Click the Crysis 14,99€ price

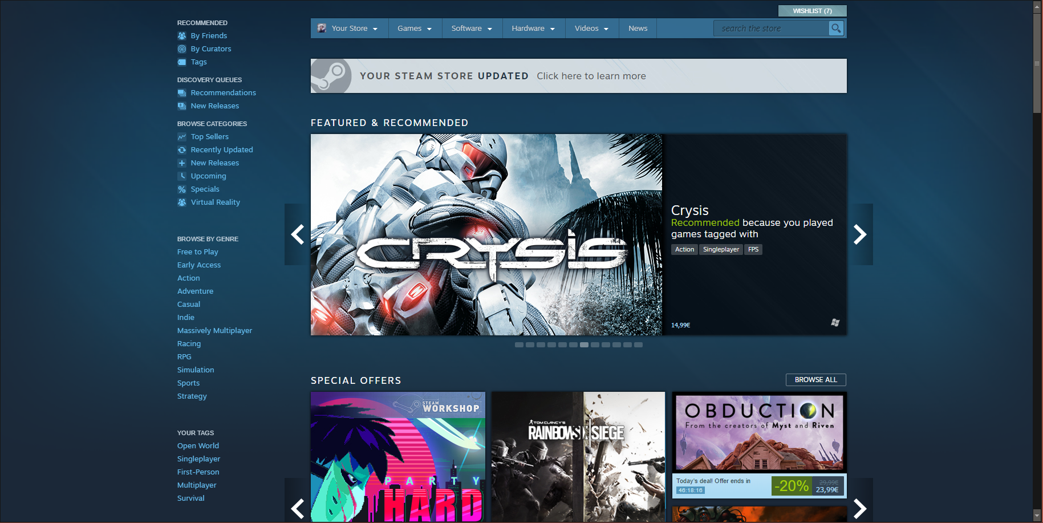tap(680, 325)
